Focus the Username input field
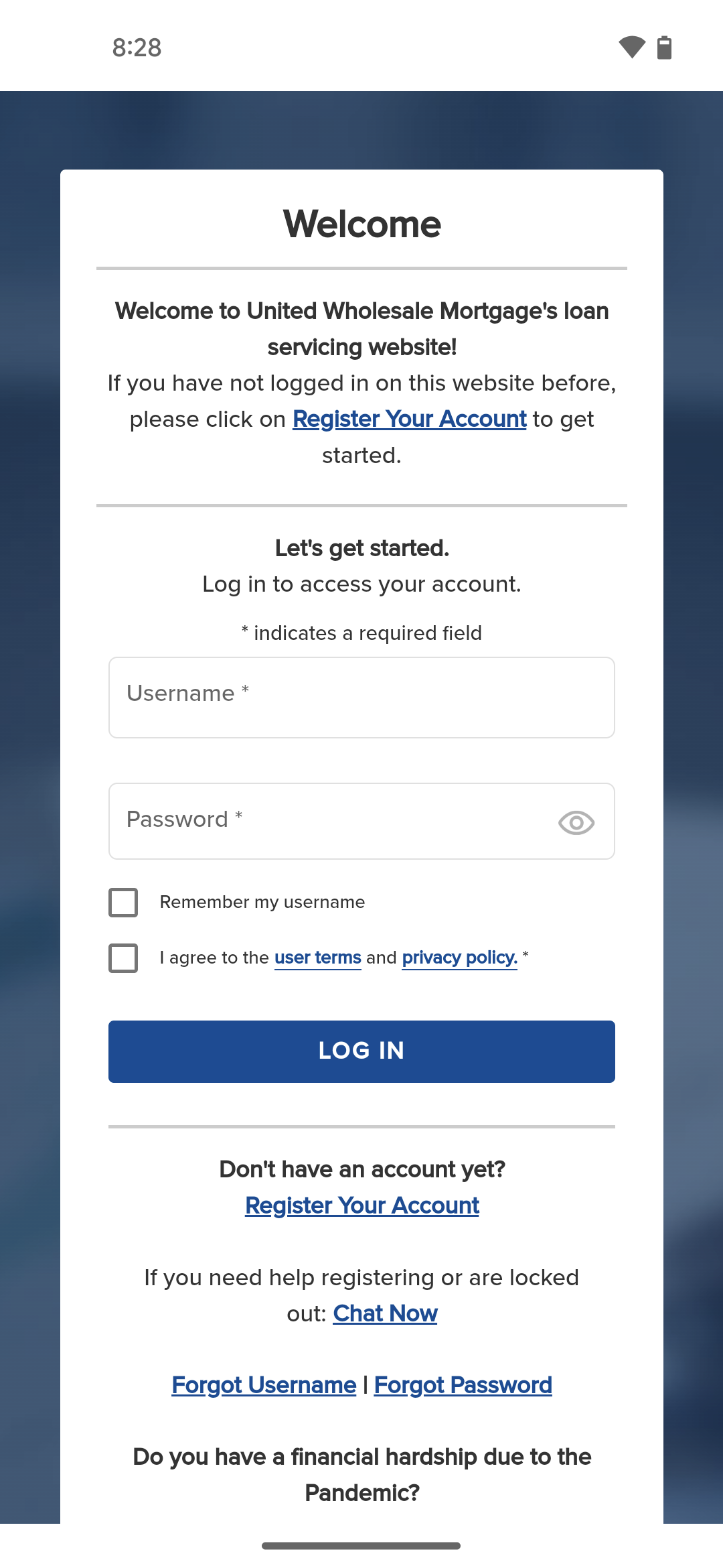Viewport: 723px width, 1568px height. click(361, 698)
